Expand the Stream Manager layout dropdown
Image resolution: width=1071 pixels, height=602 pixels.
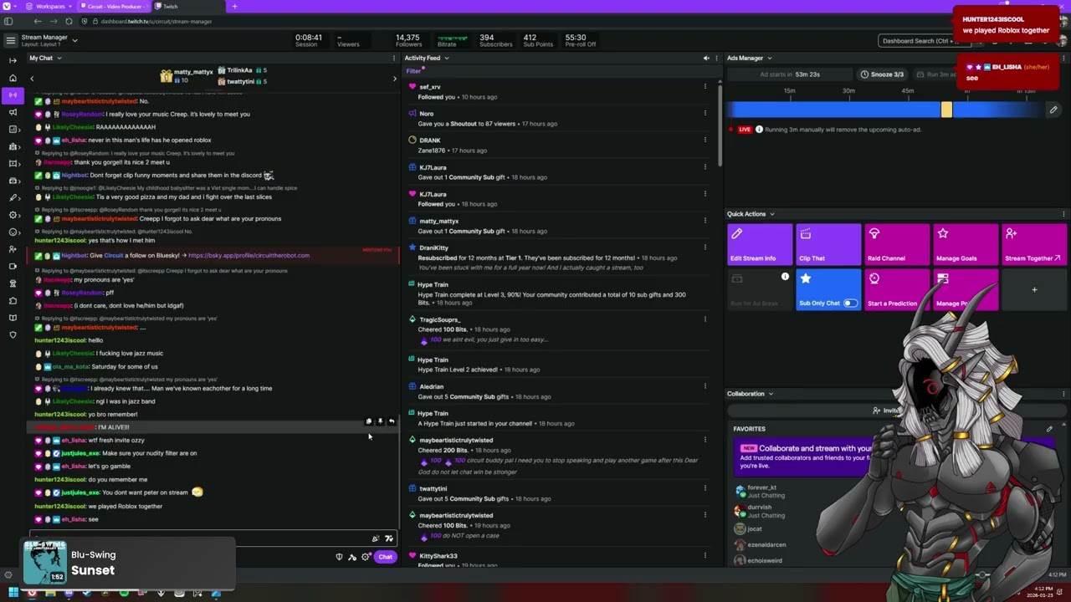(x=74, y=39)
